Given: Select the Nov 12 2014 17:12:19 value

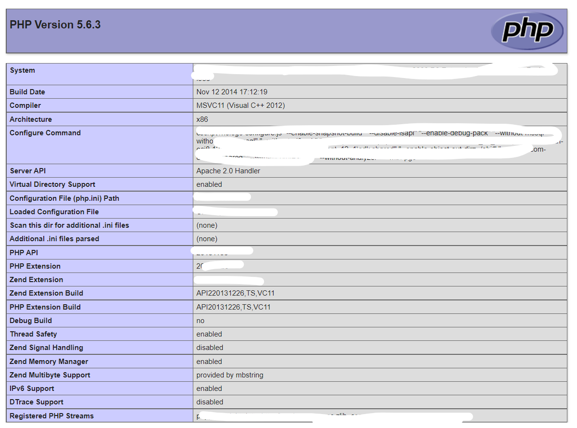Looking at the screenshot, I should (232, 92).
